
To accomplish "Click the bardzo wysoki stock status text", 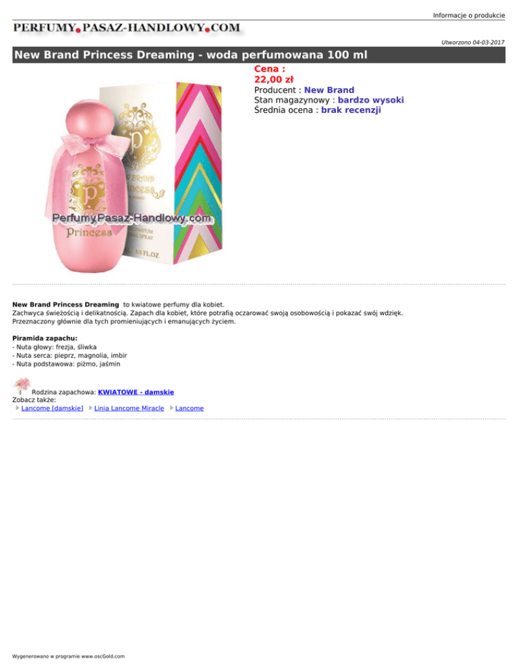I will pos(371,100).
